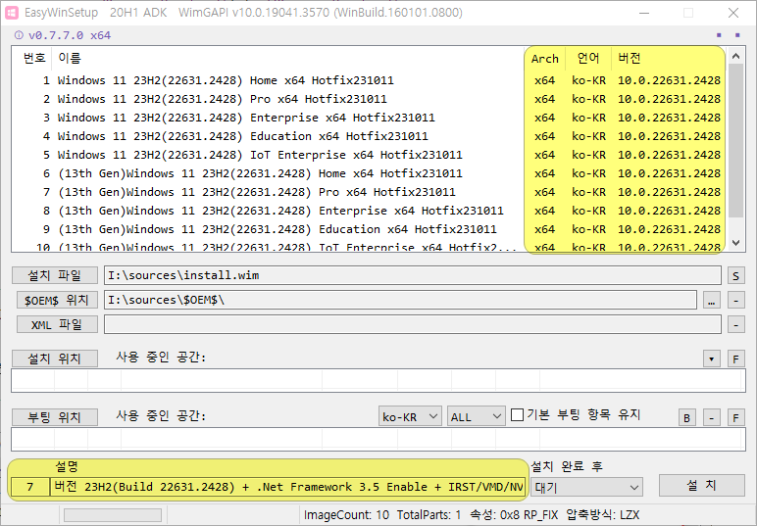Click version 10.0.22631.2428 cell in row 3
The height and width of the screenshot is (526, 757).
(669, 118)
